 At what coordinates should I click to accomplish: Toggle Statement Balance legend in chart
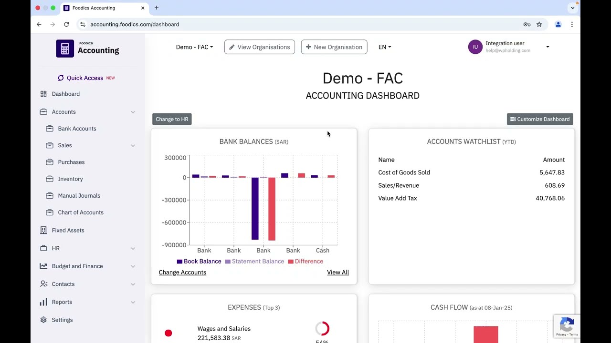(254, 262)
